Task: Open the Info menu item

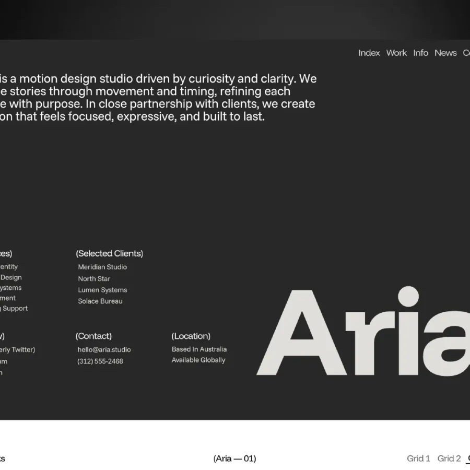Action: (420, 53)
